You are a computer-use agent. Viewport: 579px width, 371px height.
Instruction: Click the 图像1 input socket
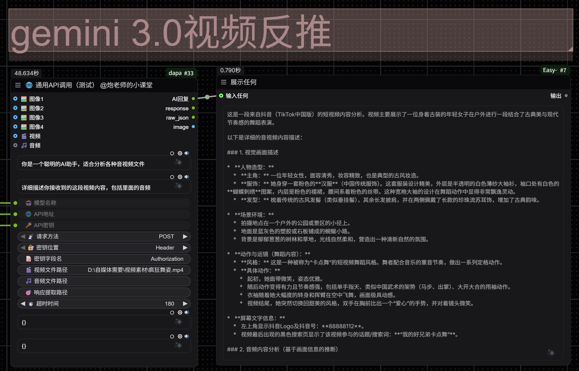(15, 99)
